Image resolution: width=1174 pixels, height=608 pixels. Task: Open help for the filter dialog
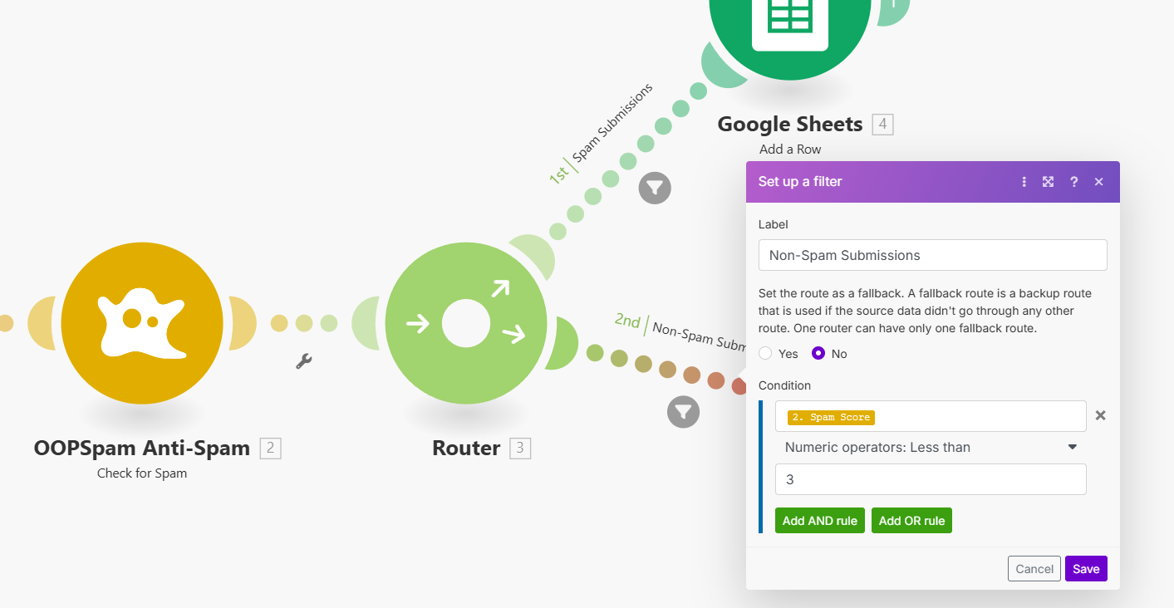[1073, 182]
